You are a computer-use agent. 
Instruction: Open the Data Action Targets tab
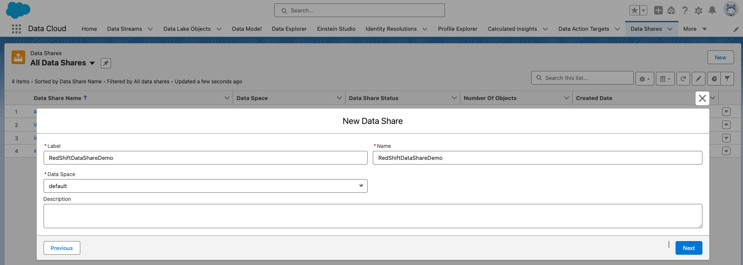point(584,29)
